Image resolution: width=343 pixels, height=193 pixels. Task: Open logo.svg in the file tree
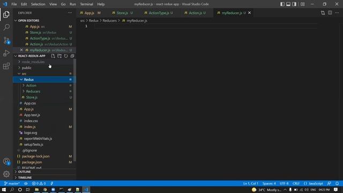31,133
